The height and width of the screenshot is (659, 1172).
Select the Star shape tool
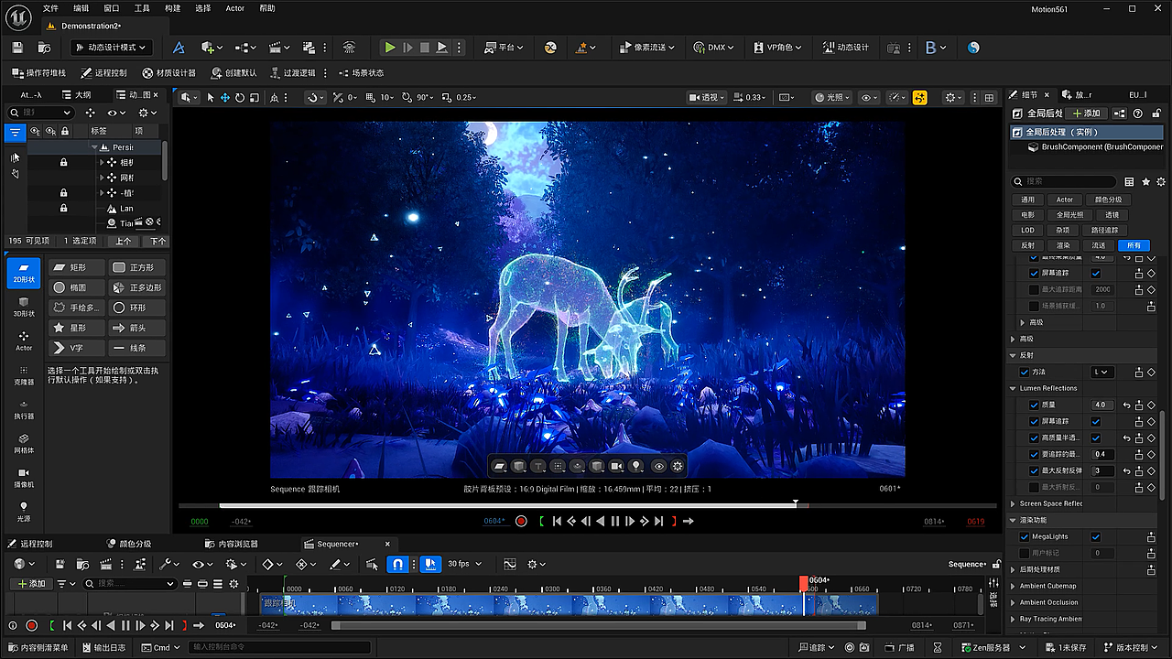[x=75, y=328]
